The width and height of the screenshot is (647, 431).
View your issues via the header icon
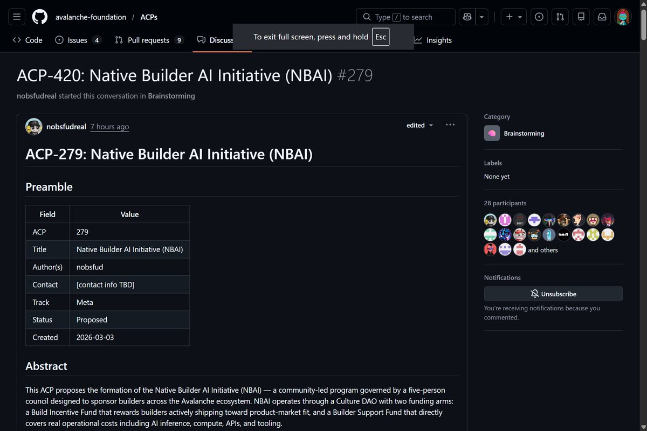tap(539, 17)
